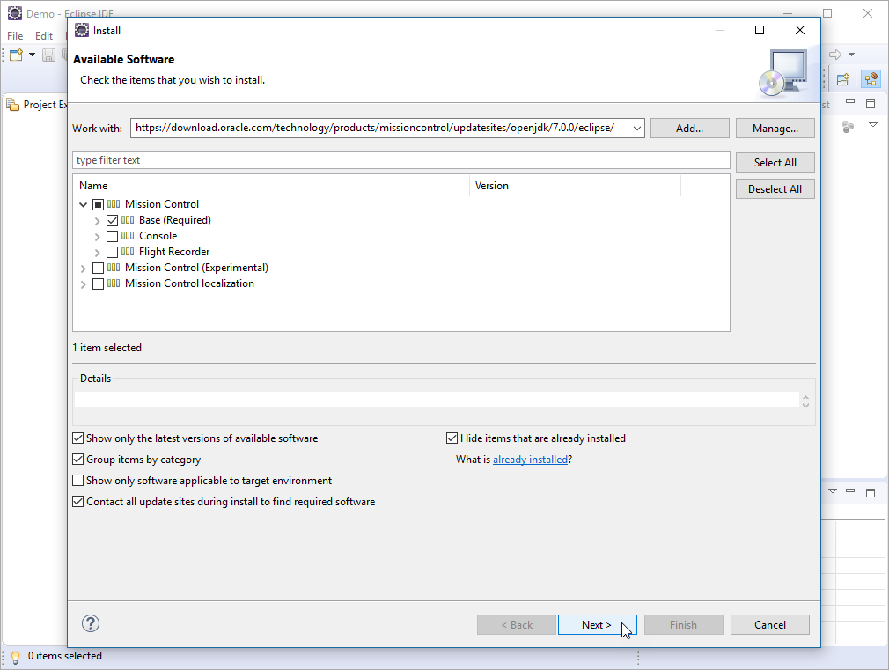Expand the Mission Control (Experimental) node
This screenshot has height=670, width=889.
(84, 268)
